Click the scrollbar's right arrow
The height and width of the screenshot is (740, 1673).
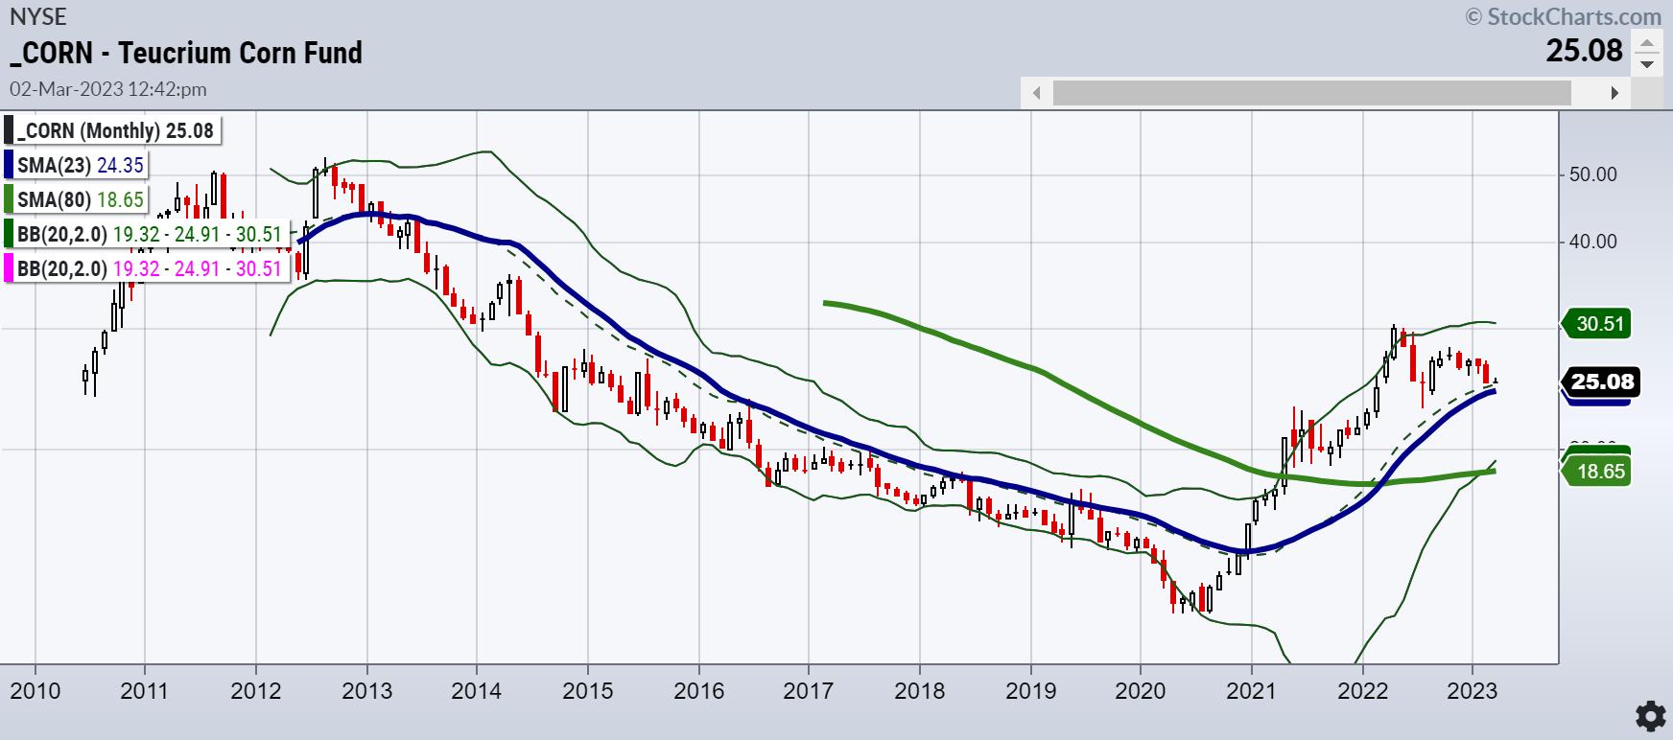(1614, 93)
